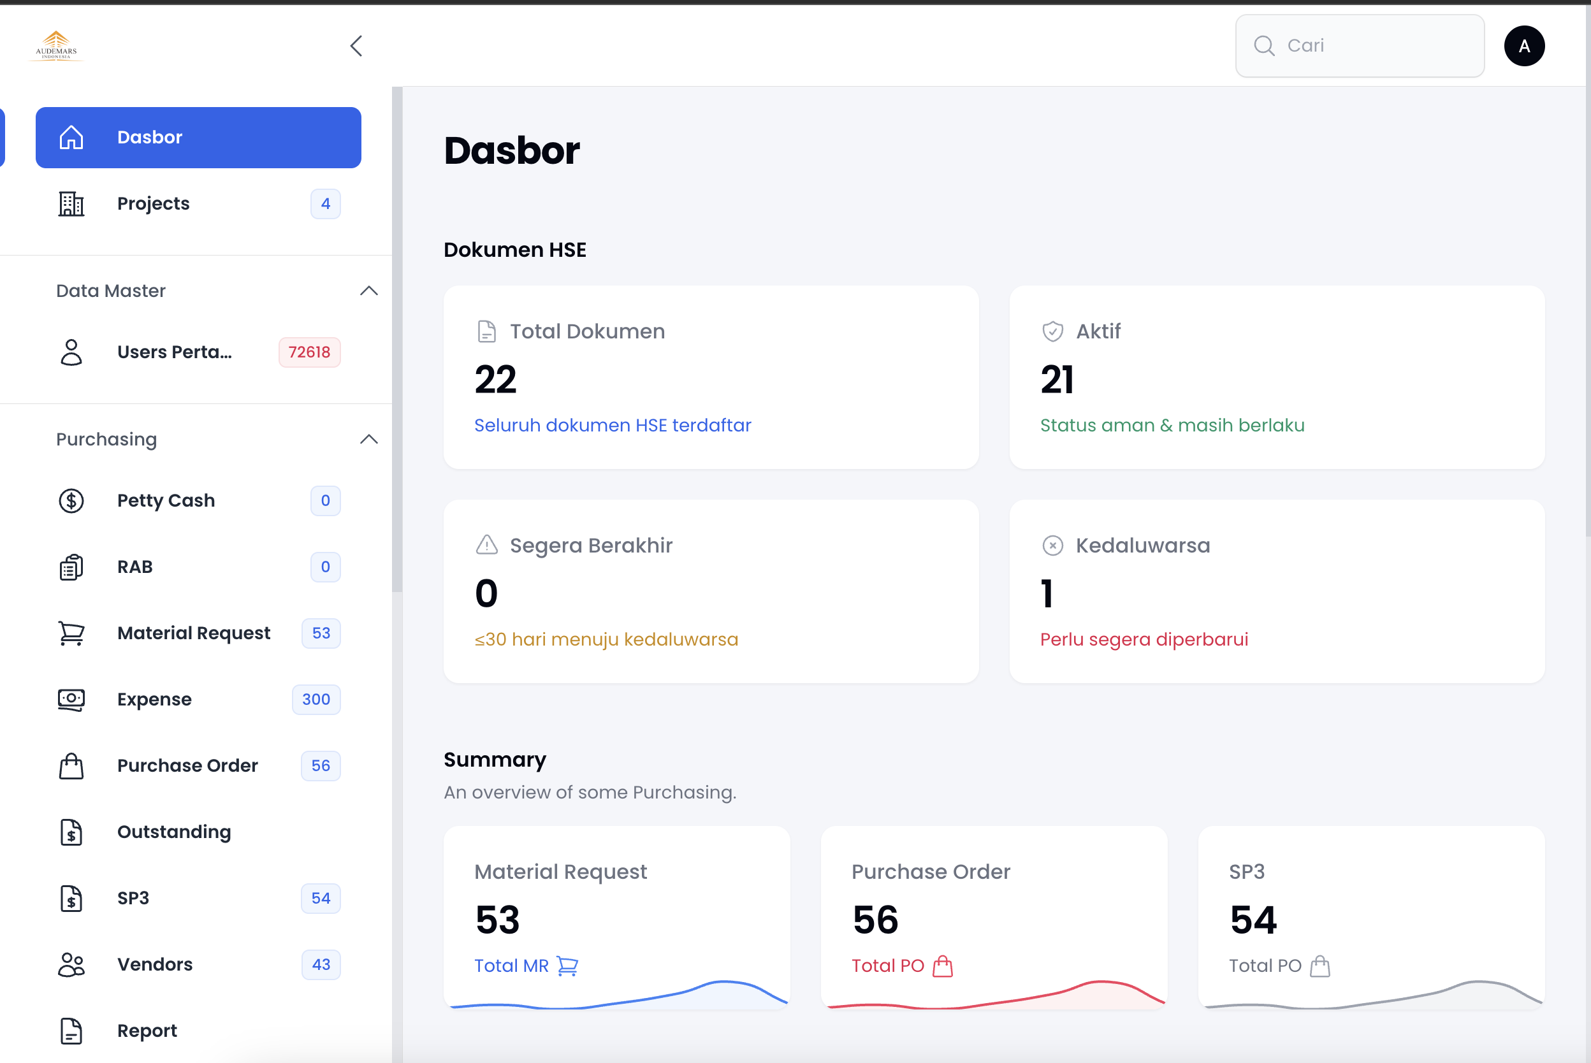The height and width of the screenshot is (1063, 1591).
Task: Open the Seluruh dokumen HSE terdaftar link
Action: pos(612,425)
